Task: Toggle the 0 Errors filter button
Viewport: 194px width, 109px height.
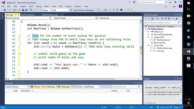Action: point(35,87)
